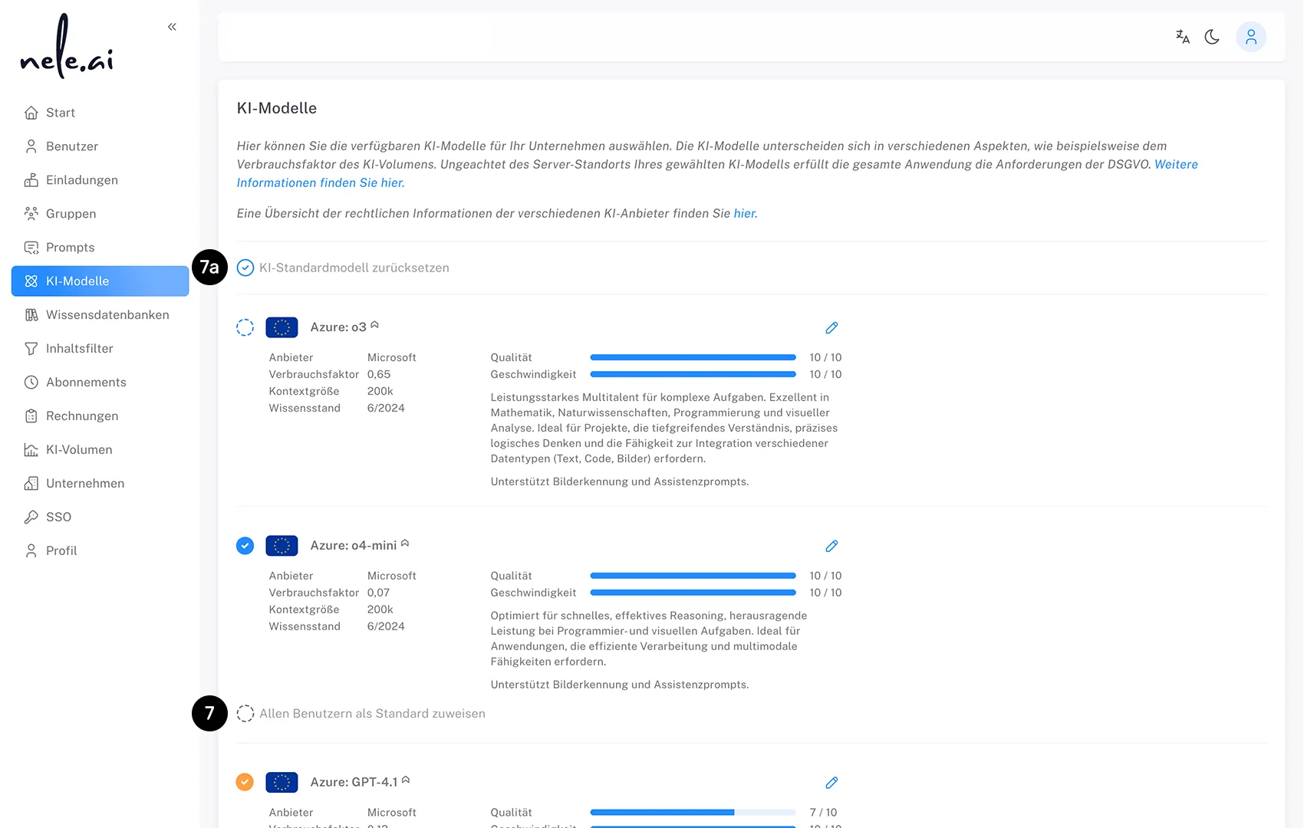Open the Wissensdatenbanken section
Image resolution: width=1304 pixels, height=828 pixels.
click(x=107, y=314)
